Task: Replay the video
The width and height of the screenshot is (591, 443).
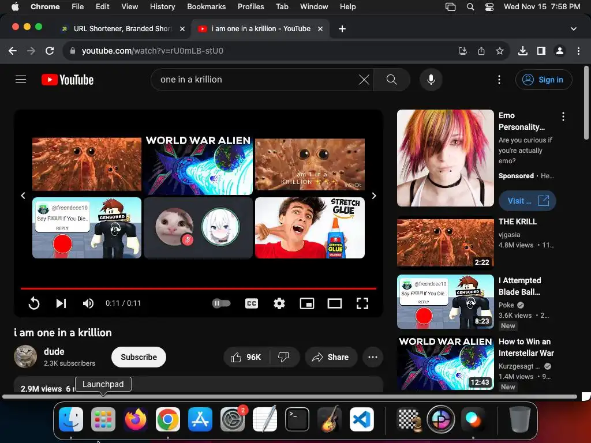Action: click(x=34, y=303)
